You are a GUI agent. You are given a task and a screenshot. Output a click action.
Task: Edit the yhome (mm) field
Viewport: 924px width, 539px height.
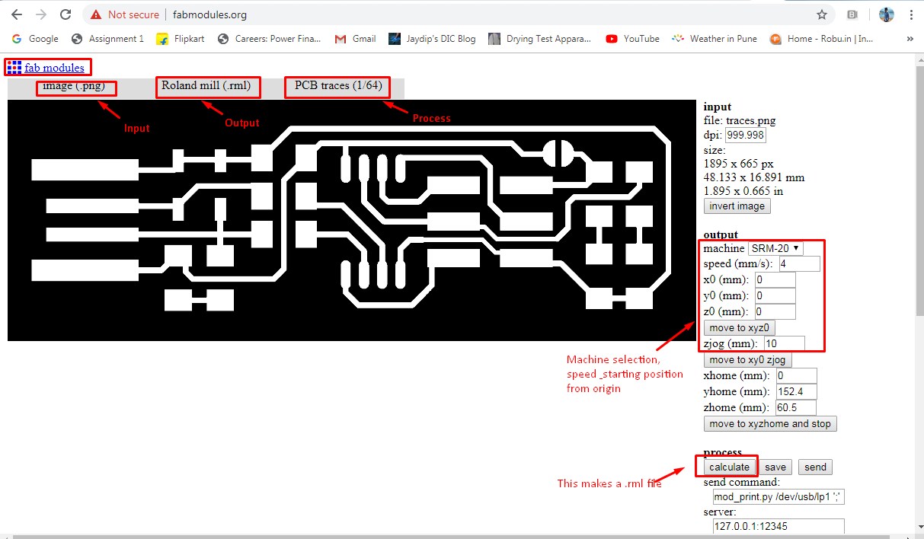pyautogui.click(x=796, y=392)
